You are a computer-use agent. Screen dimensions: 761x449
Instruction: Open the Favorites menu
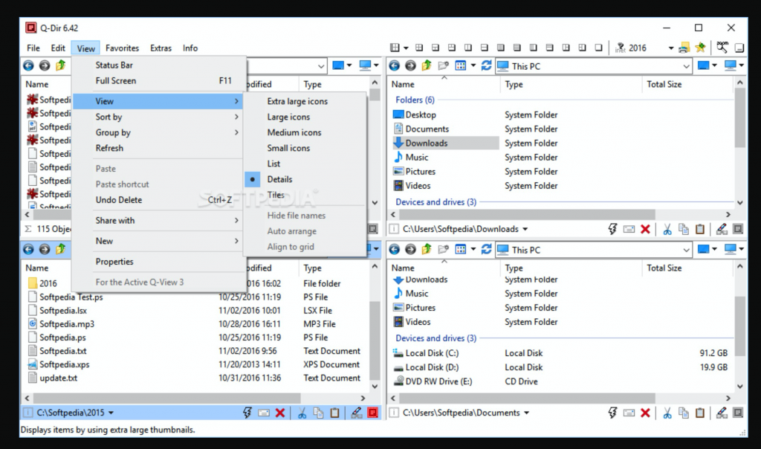(122, 48)
